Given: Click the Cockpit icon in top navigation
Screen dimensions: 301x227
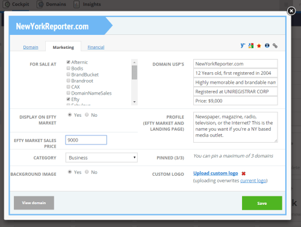Looking at the screenshot, I should coord(7,4).
